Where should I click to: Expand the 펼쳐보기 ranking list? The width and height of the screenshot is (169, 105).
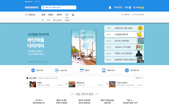point(139,78)
